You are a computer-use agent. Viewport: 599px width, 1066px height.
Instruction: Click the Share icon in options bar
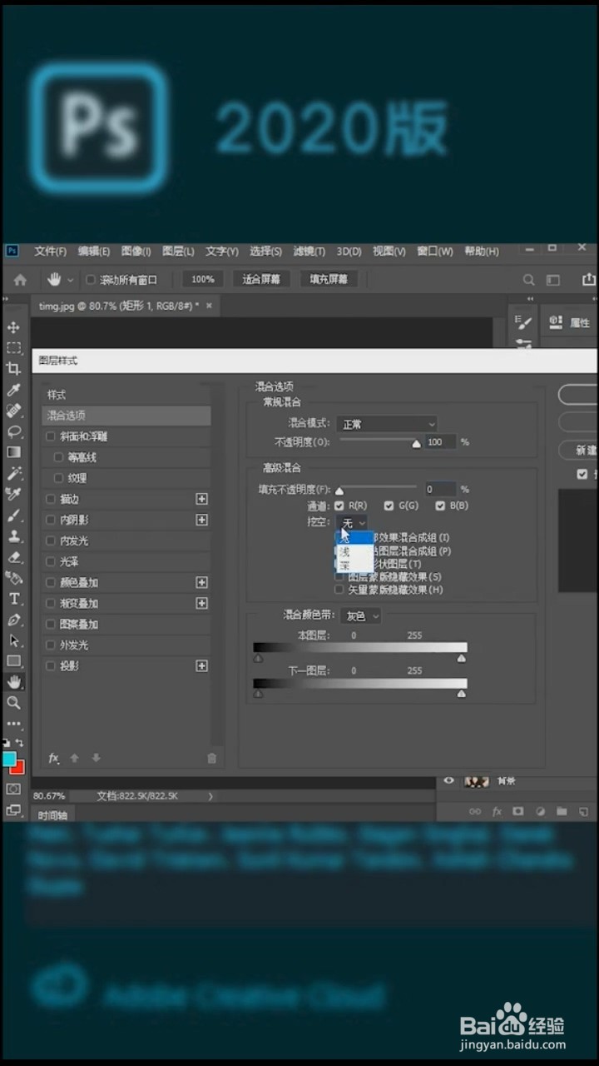click(x=589, y=279)
